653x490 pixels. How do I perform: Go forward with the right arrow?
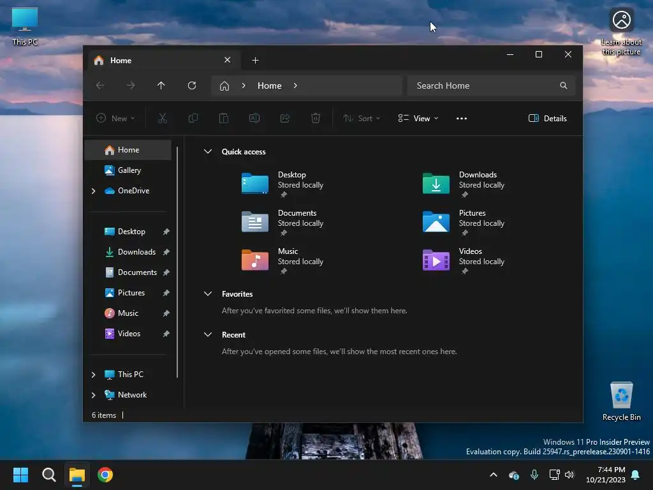pos(131,85)
